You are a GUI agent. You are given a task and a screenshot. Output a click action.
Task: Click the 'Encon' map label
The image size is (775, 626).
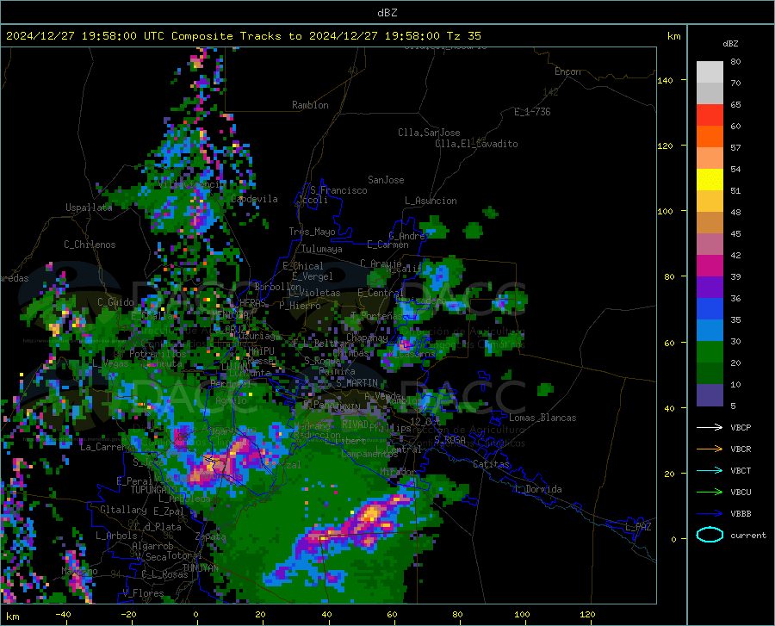[x=567, y=71]
